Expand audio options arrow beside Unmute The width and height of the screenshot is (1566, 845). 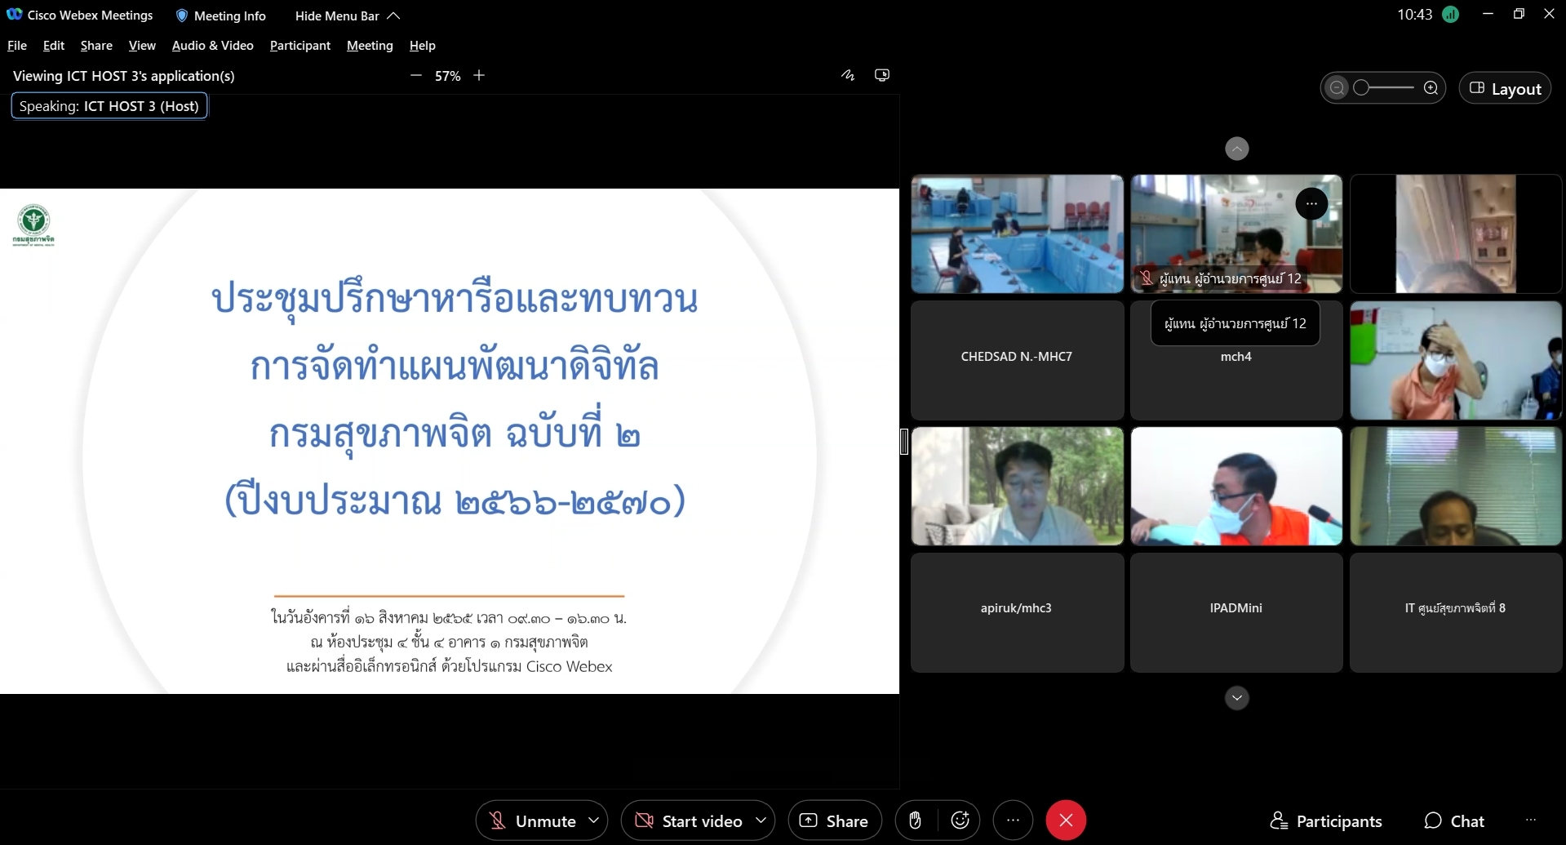[x=594, y=821]
